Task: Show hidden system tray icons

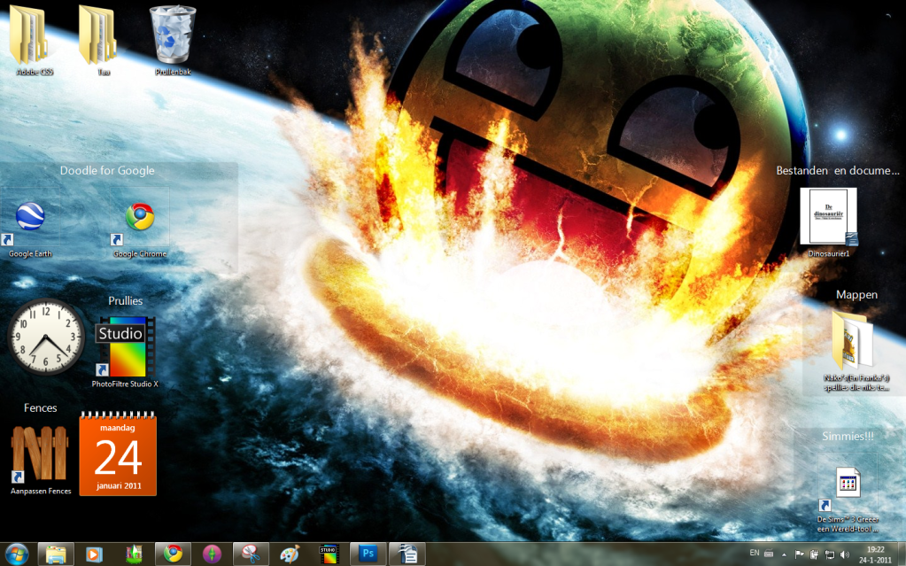Action: click(x=784, y=554)
